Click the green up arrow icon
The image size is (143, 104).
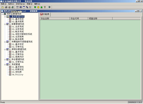point(41,7)
